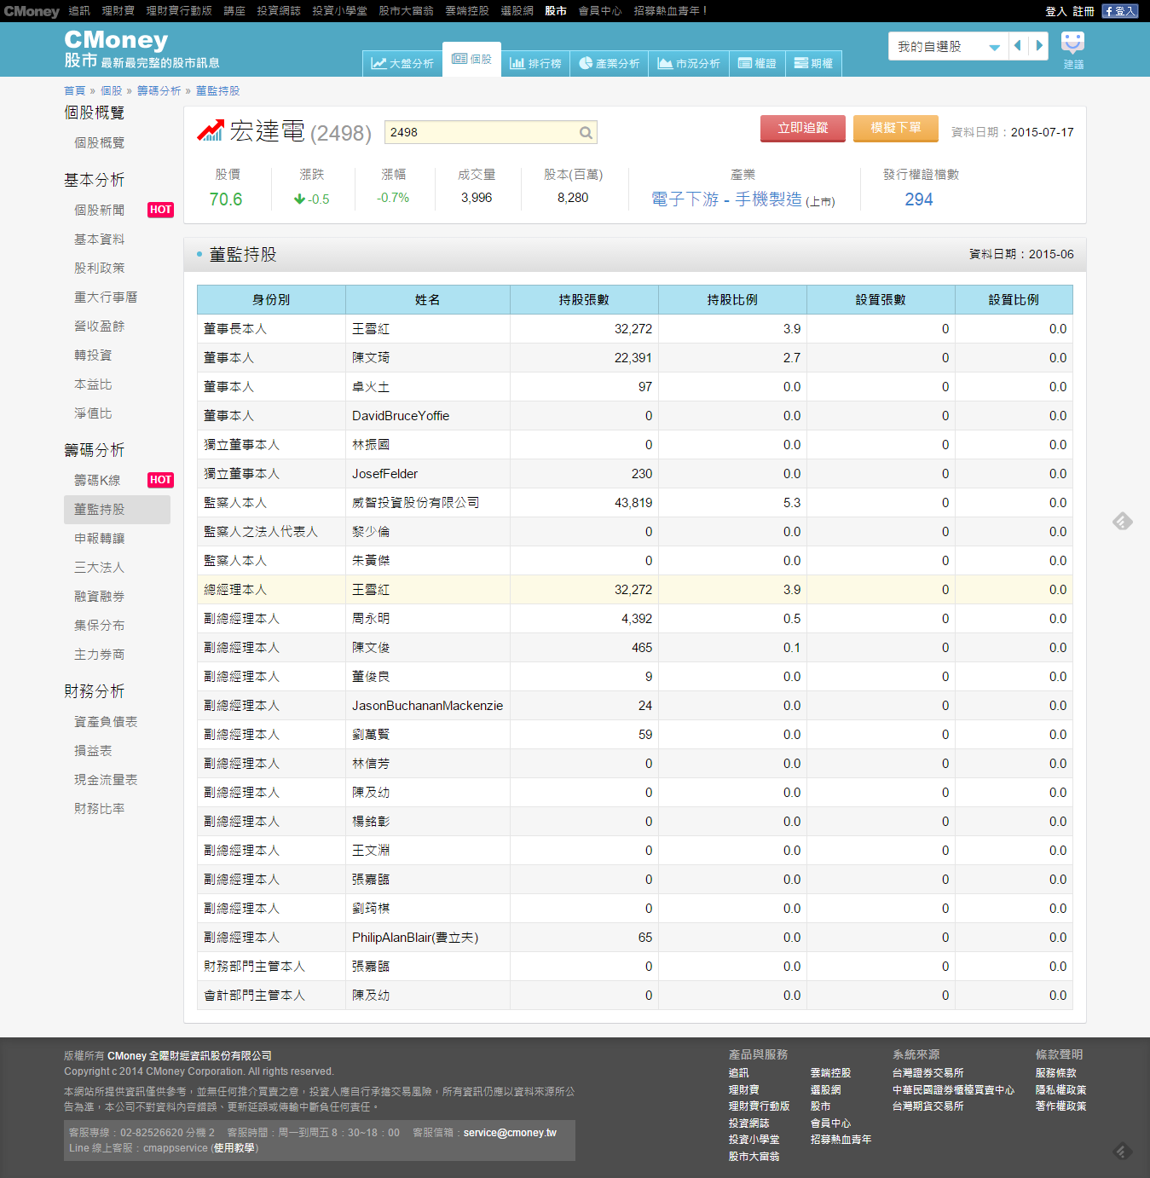Open 投資網誌 in the top navigation
Image resolution: width=1150 pixels, height=1178 pixels.
point(279,10)
